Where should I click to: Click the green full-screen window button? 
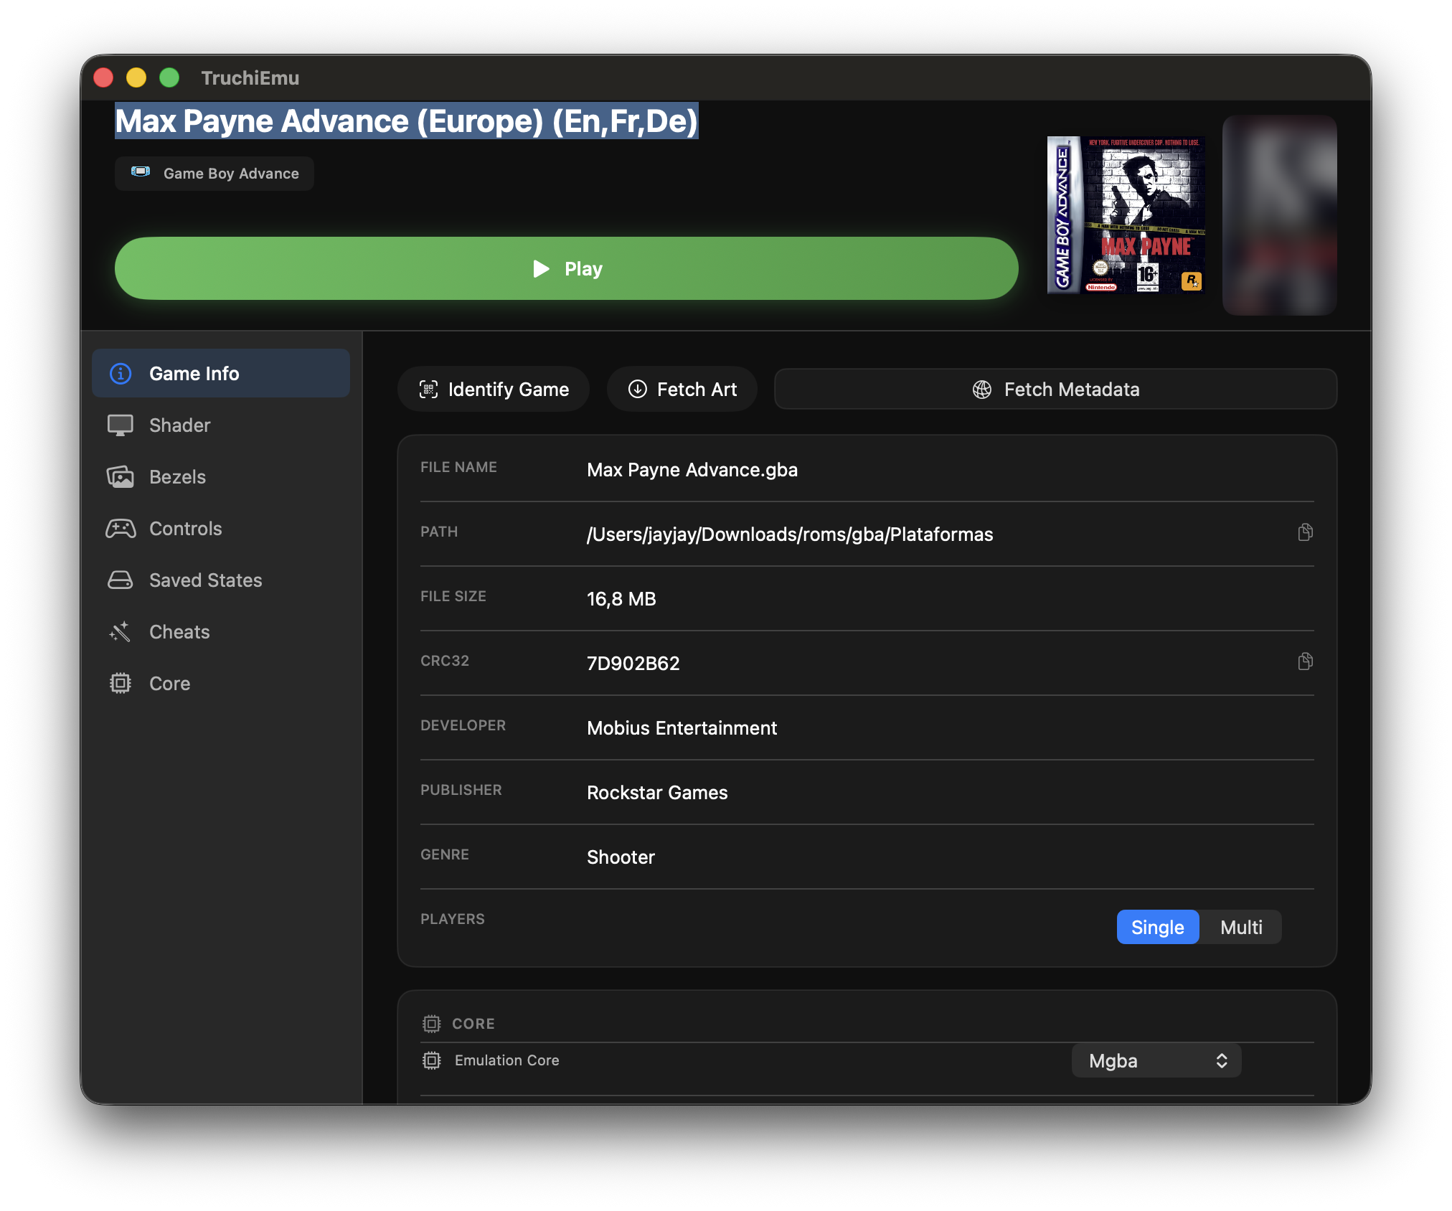pyautogui.click(x=169, y=77)
